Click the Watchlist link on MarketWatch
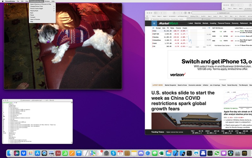Viewport: 252px width, 158px height. (198, 23)
